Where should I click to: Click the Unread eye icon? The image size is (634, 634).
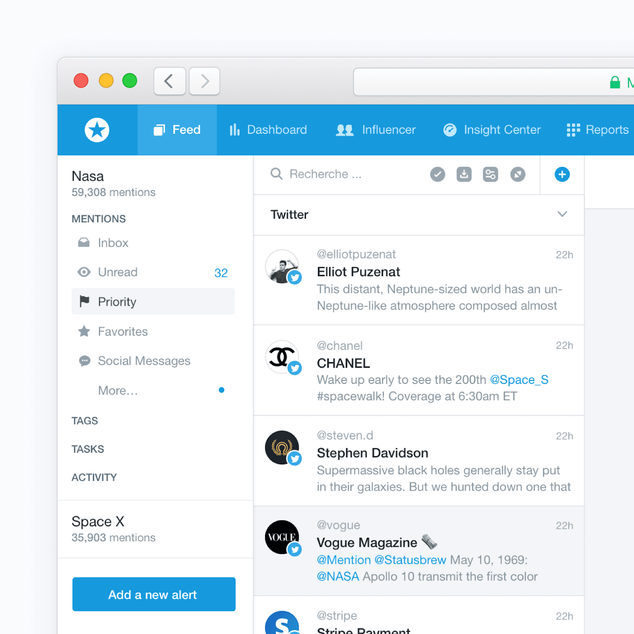84,272
